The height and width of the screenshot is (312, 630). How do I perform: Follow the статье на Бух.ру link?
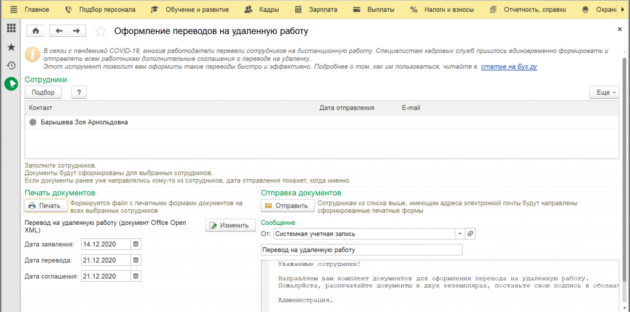(x=509, y=66)
